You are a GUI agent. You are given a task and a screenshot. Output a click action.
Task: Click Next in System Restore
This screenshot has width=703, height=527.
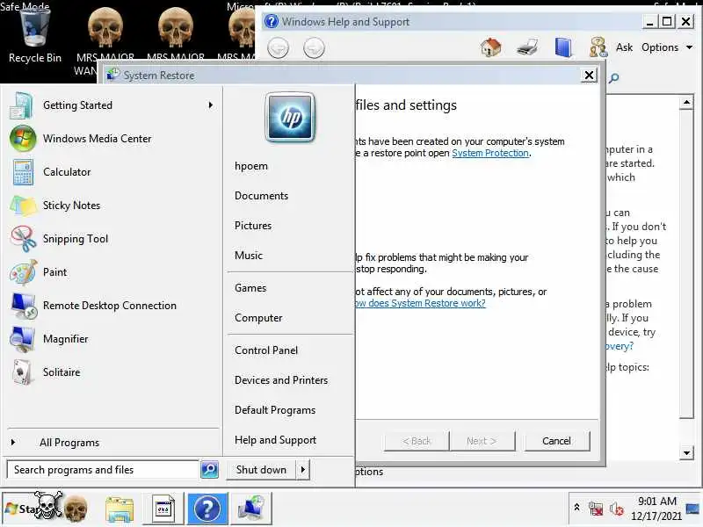pyautogui.click(x=482, y=441)
